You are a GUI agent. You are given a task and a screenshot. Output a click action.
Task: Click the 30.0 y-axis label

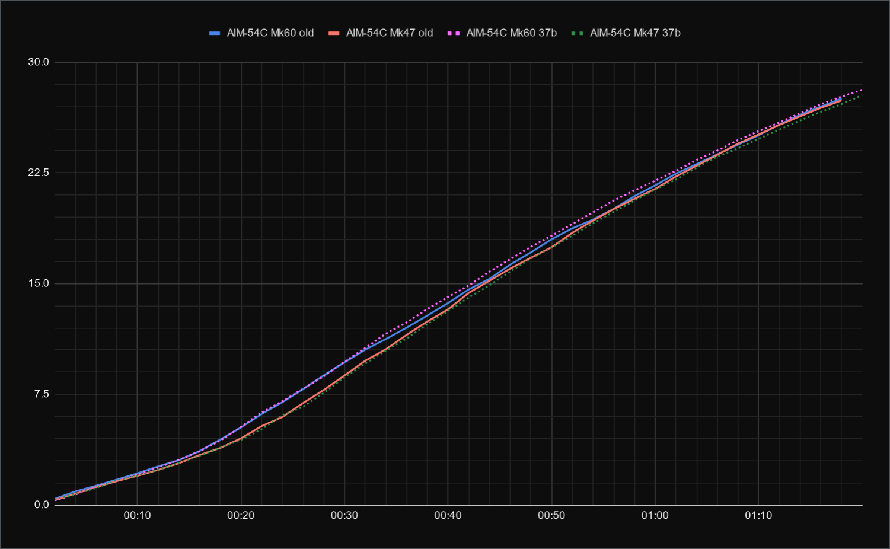tap(39, 62)
